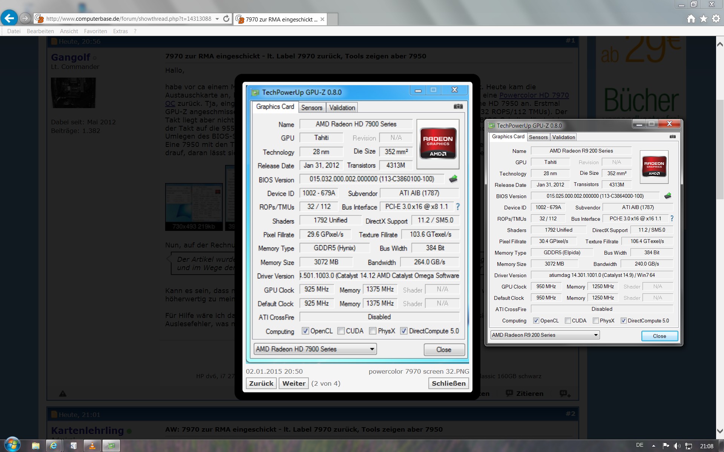
Task: Open the address bar URL history dropdown
Action: click(x=217, y=19)
